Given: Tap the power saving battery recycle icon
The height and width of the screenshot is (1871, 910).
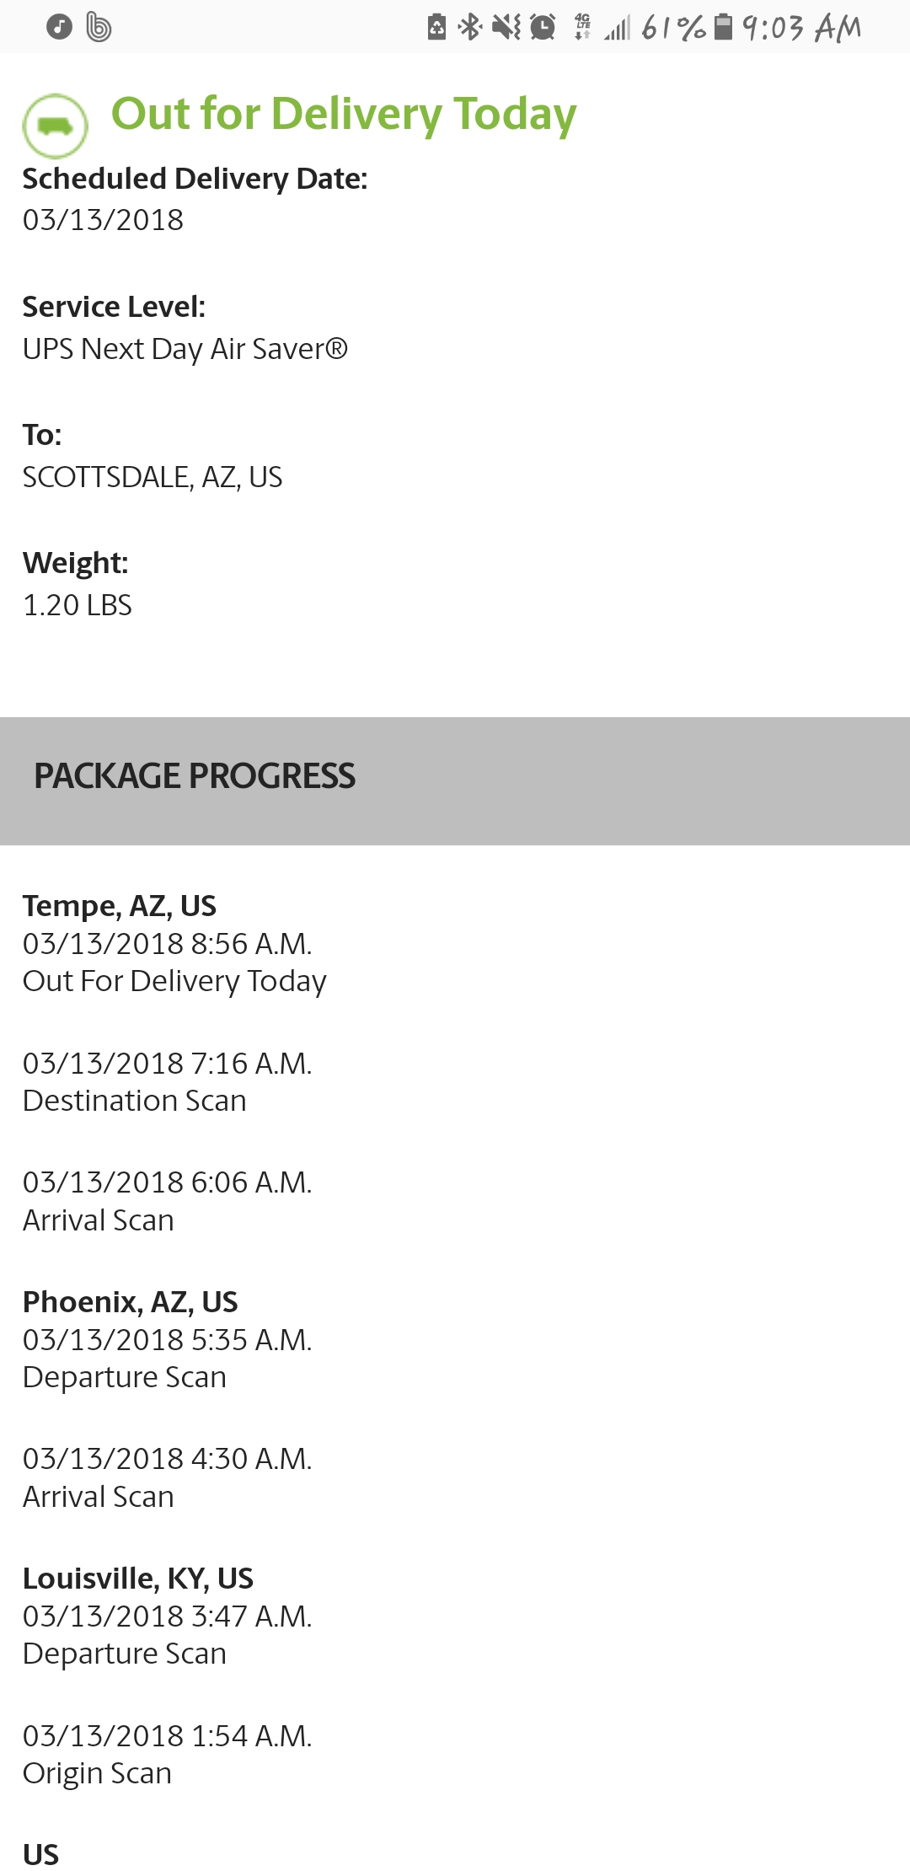Looking at the screenshot, I should point(436,27).
